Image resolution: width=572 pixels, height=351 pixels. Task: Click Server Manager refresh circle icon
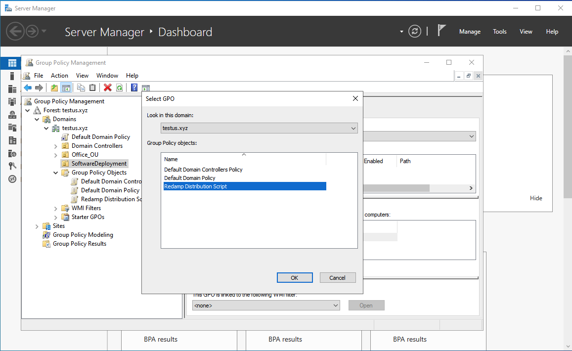pyautogui.click(x=414, y=32)
